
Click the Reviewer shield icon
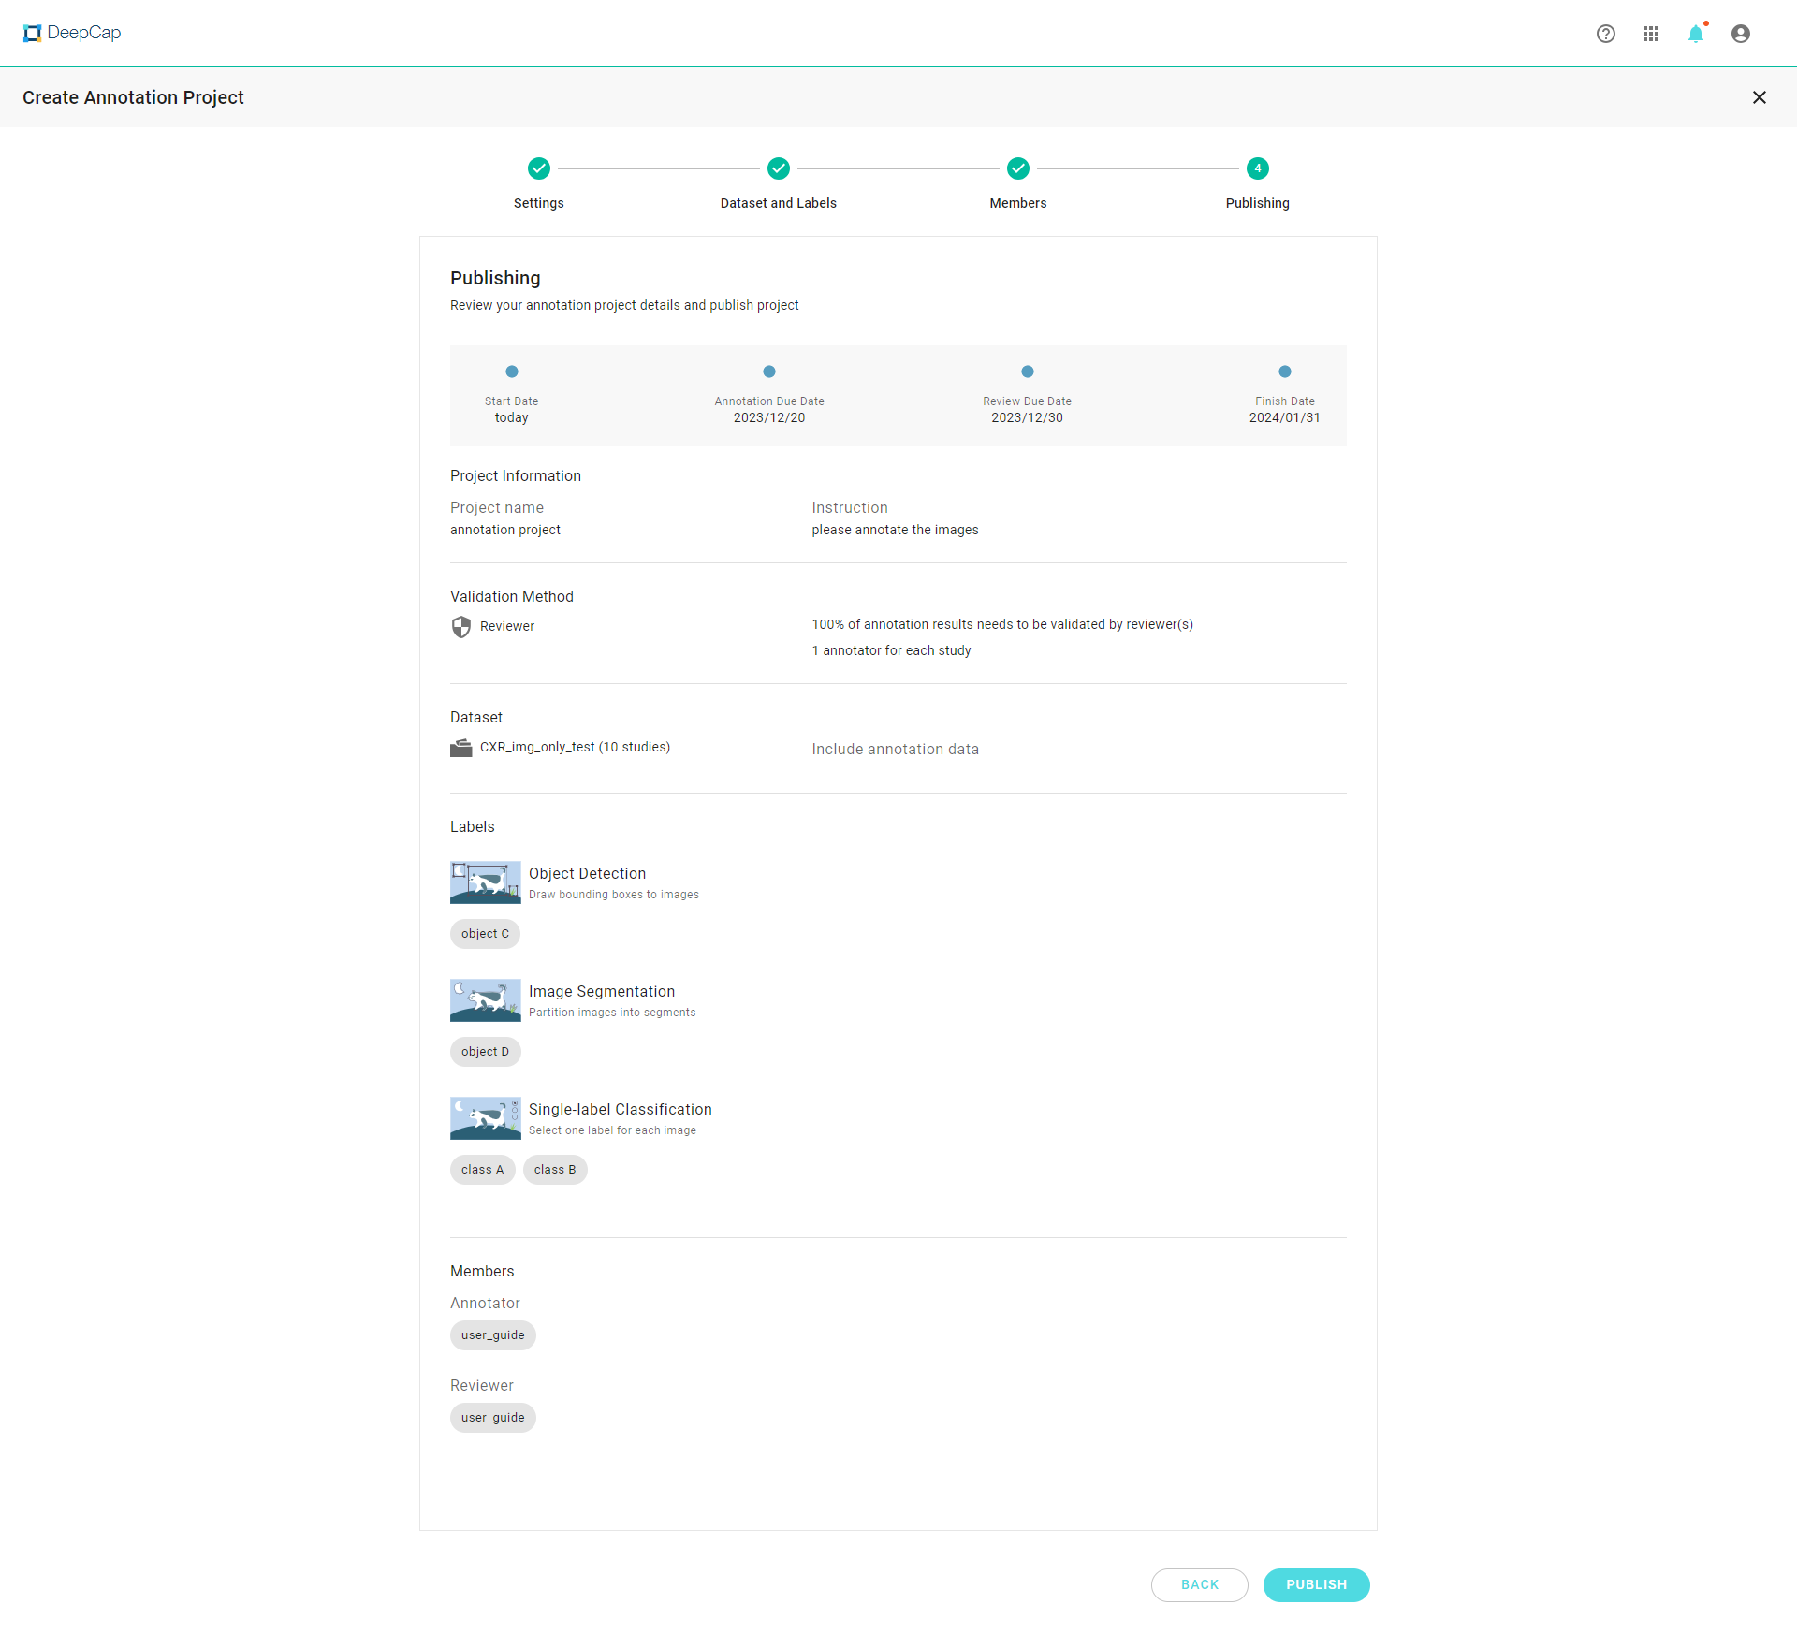point(461,626)
